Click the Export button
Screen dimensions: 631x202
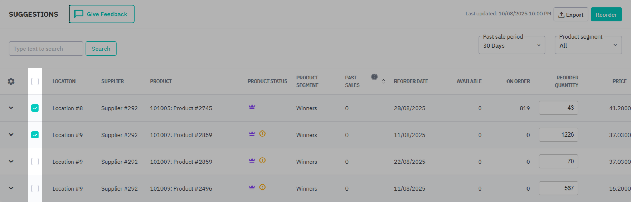tap(571, 15)
